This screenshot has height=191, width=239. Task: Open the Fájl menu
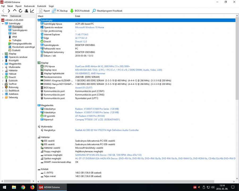3,6
